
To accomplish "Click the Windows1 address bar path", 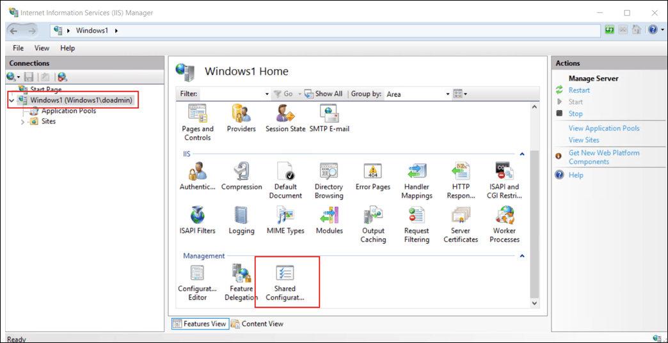I will tap(91, 30).
